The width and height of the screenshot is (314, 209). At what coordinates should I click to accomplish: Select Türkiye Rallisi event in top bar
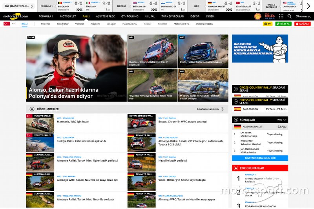click(248, 6)
